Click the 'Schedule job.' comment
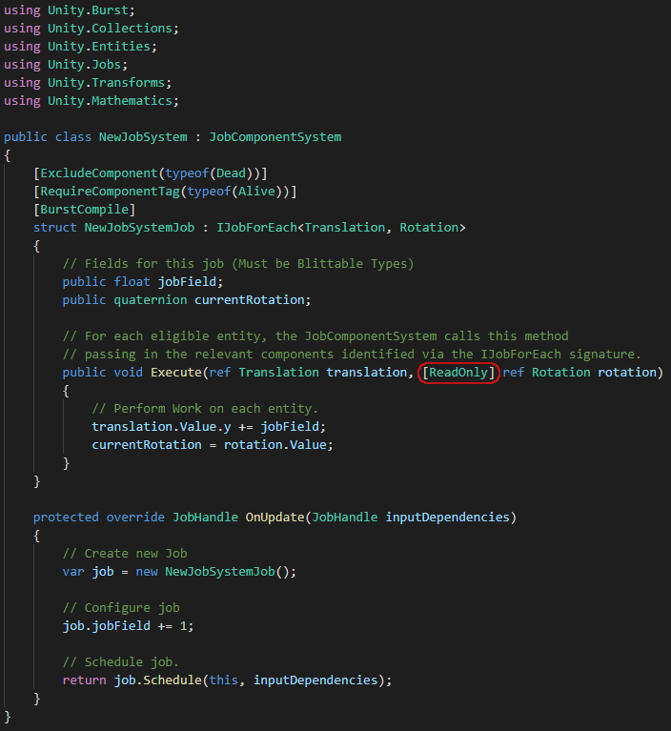671x731 pixels. pyautogui.click(x=121, y=662)
